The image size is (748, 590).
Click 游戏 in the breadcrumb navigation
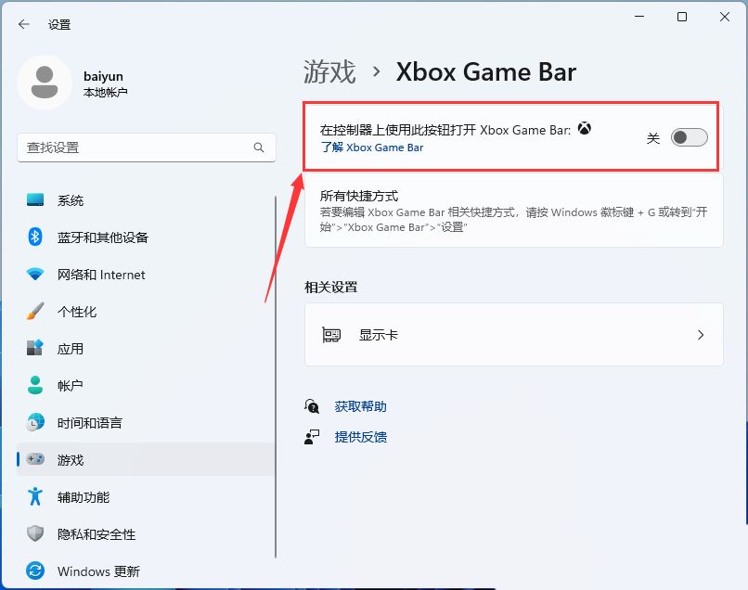329,71
